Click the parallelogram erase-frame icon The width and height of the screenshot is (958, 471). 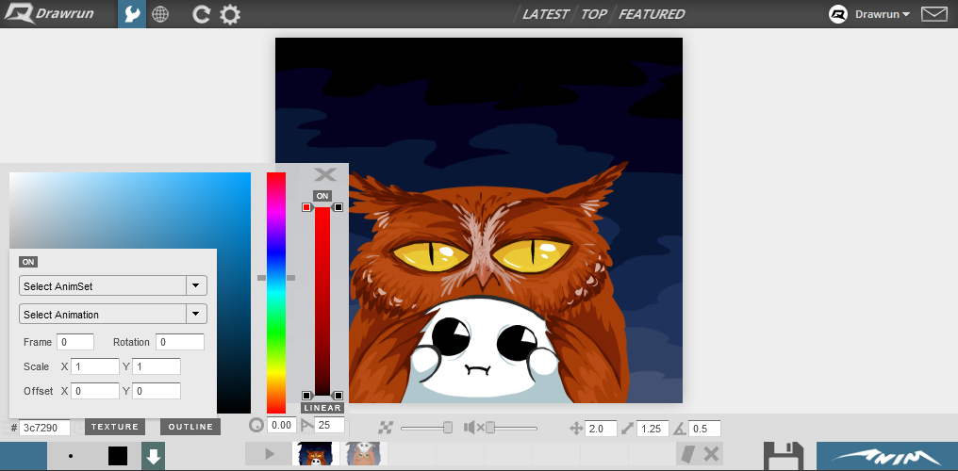[688, 454]
